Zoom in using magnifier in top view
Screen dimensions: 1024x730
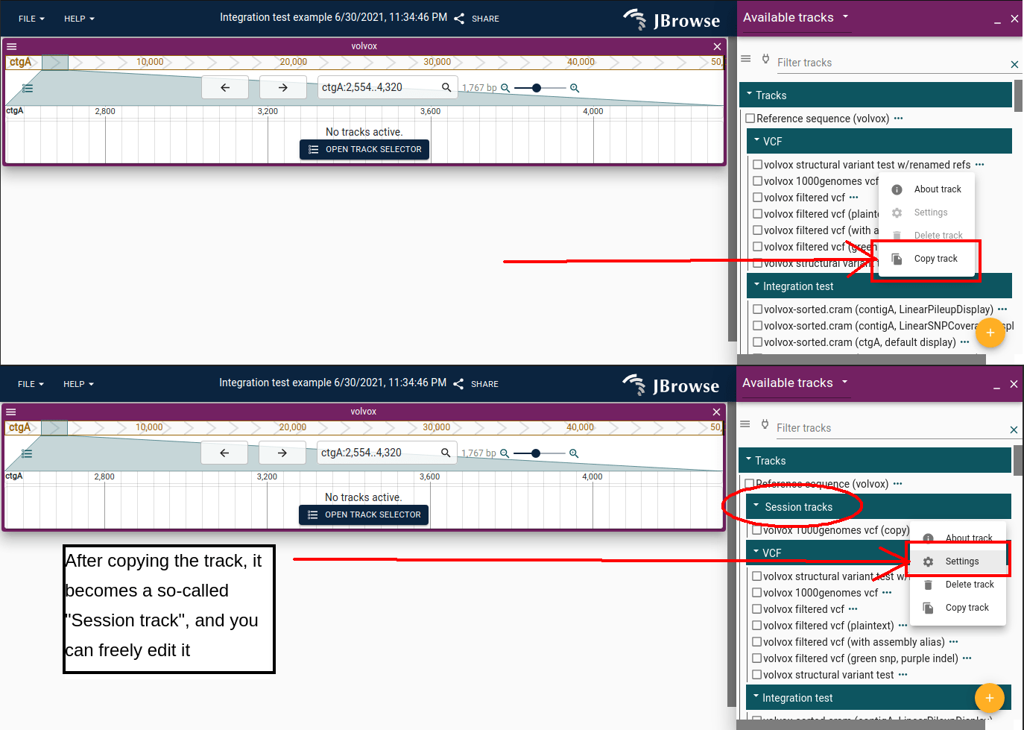pyautogui.click(x=575, y=88)
